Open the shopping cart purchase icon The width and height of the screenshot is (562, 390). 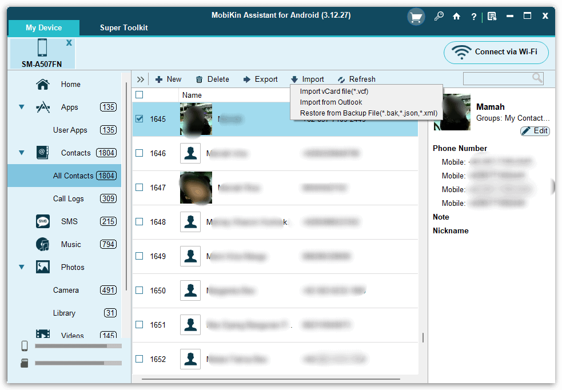pos(416,17)
